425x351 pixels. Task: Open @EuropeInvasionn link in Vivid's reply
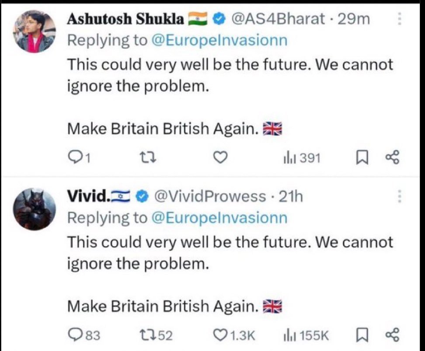click(x=219, y=218)
